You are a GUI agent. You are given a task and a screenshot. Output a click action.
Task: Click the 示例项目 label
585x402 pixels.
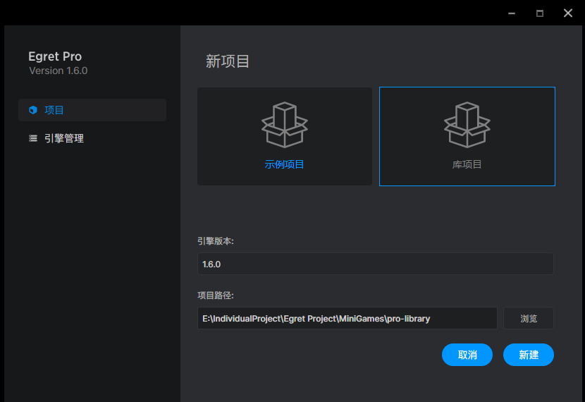pos(284,164)
